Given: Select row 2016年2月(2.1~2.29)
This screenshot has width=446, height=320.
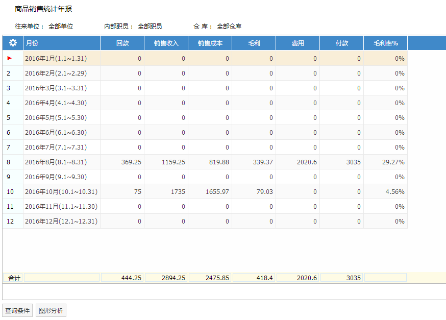Looking at the screenshot, I should pos(205,73).
